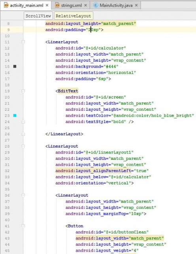196x254 pixels.
Task: Place cursor in the android:padding="6sp" line
Action: [x=83, y=79]
